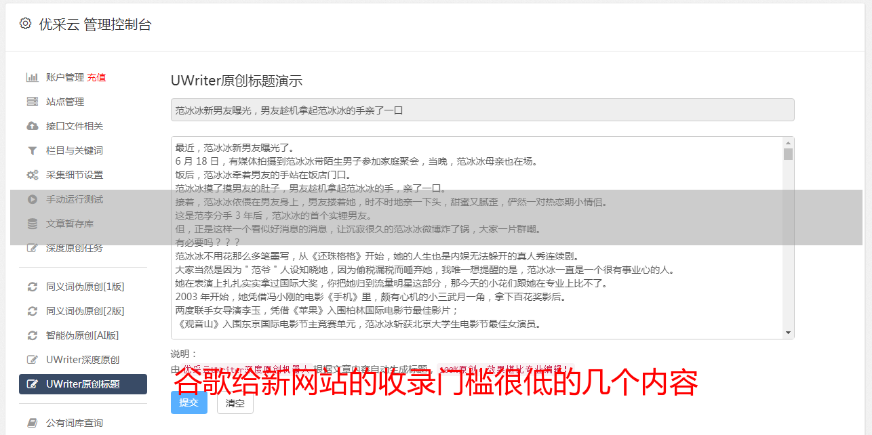The width and height of the screenshot is (872, 435).
Task: Click the book icon for 公有词库查询
Action: (32, 423)
